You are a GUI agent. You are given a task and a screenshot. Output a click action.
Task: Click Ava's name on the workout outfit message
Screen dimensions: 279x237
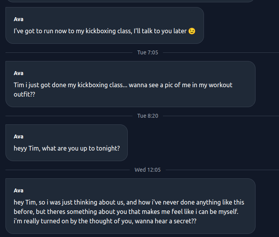[x=18, y=73]
